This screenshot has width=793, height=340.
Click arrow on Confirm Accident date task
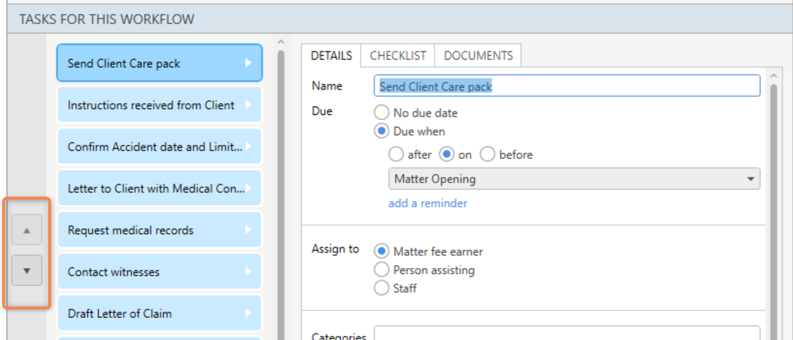(x=247, y=147)
